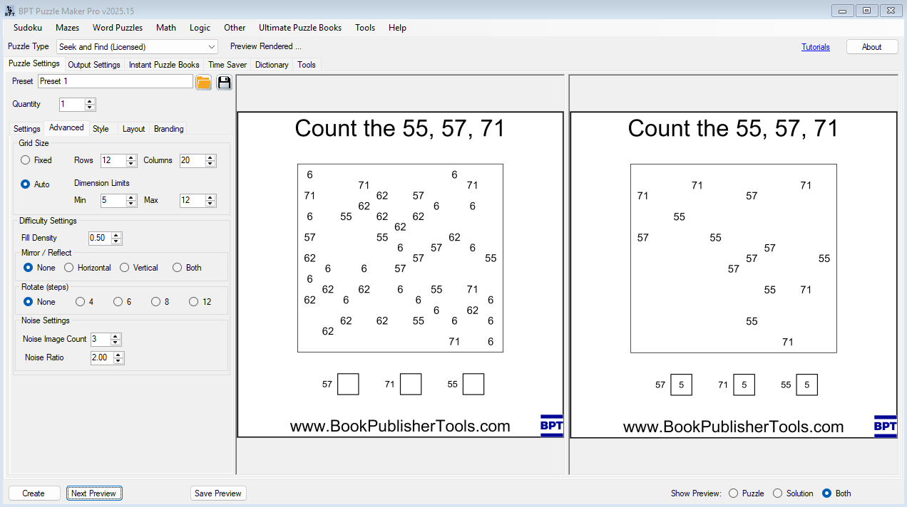Switch to the Layout tab
Screen dimensions: 907x507
(133, 129)
